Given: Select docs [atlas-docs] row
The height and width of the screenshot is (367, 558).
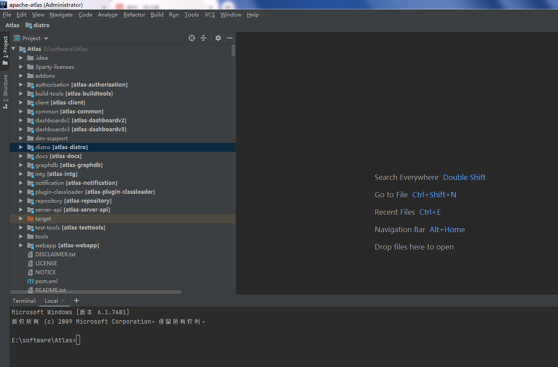Looking at the screenshot, I should 123,156.
